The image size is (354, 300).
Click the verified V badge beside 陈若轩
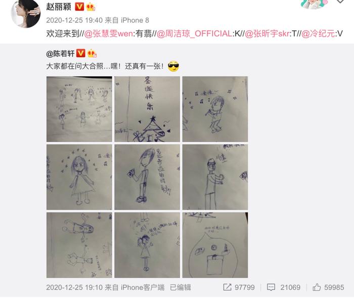pos(80,53)
